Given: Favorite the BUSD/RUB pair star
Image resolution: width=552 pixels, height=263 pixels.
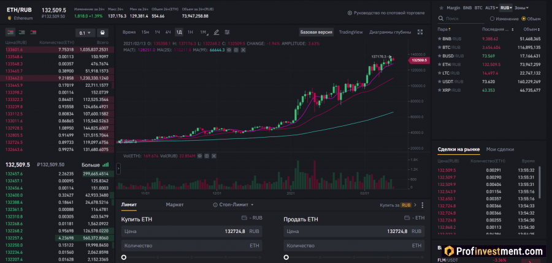Looking at the screenshot, I should pyautogui.click(x=439, y=56).
